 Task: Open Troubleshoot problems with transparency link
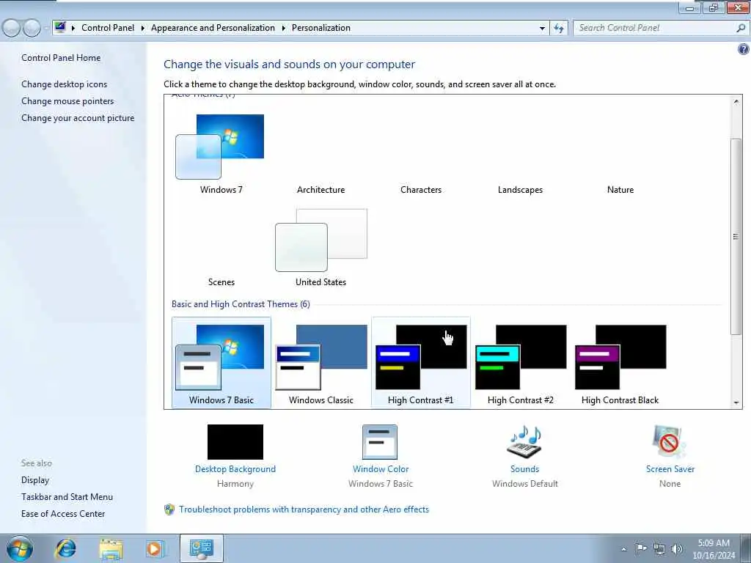pyautogui.click(x=304, y=509)
